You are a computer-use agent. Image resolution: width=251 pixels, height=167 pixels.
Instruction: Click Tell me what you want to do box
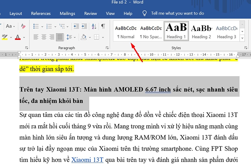pyautogui.click(x=177, y=13)
